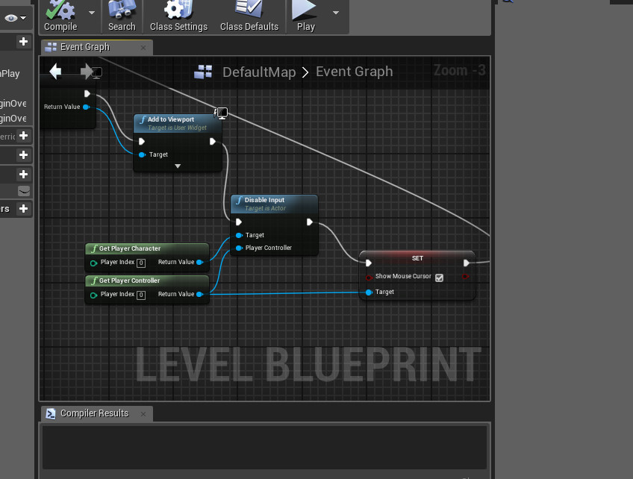Open the eye view options dropdown
633x479 pixels.
[15, 18]
